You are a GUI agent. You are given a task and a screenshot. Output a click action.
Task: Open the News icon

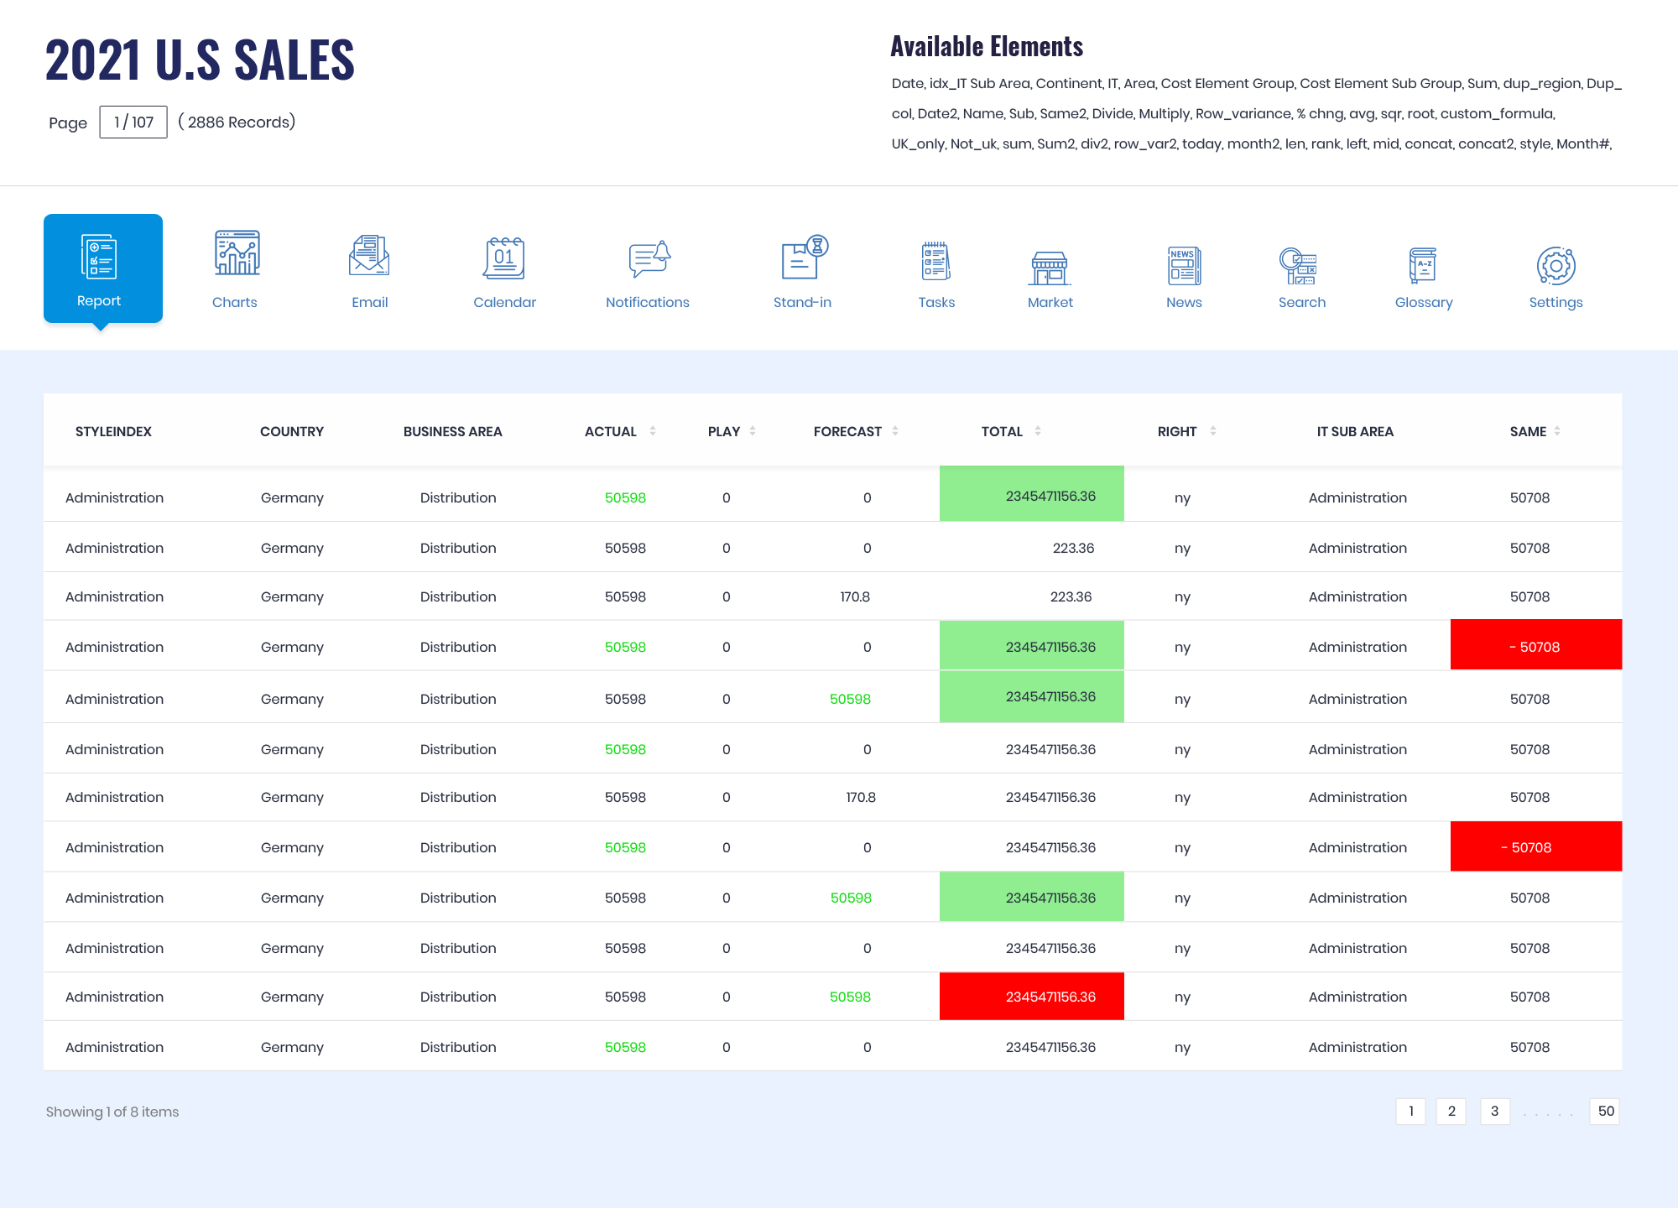point(1184,266)
